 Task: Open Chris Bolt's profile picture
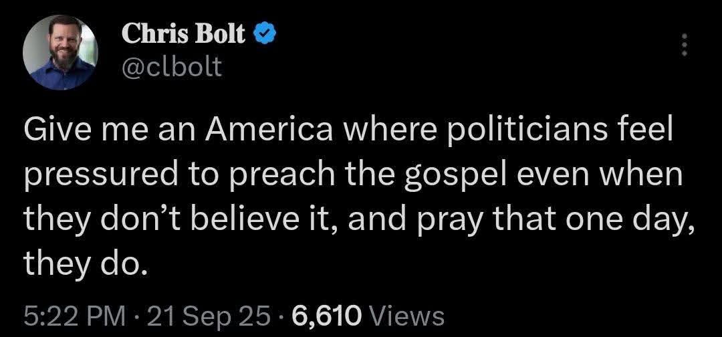[x=60, y=52]
